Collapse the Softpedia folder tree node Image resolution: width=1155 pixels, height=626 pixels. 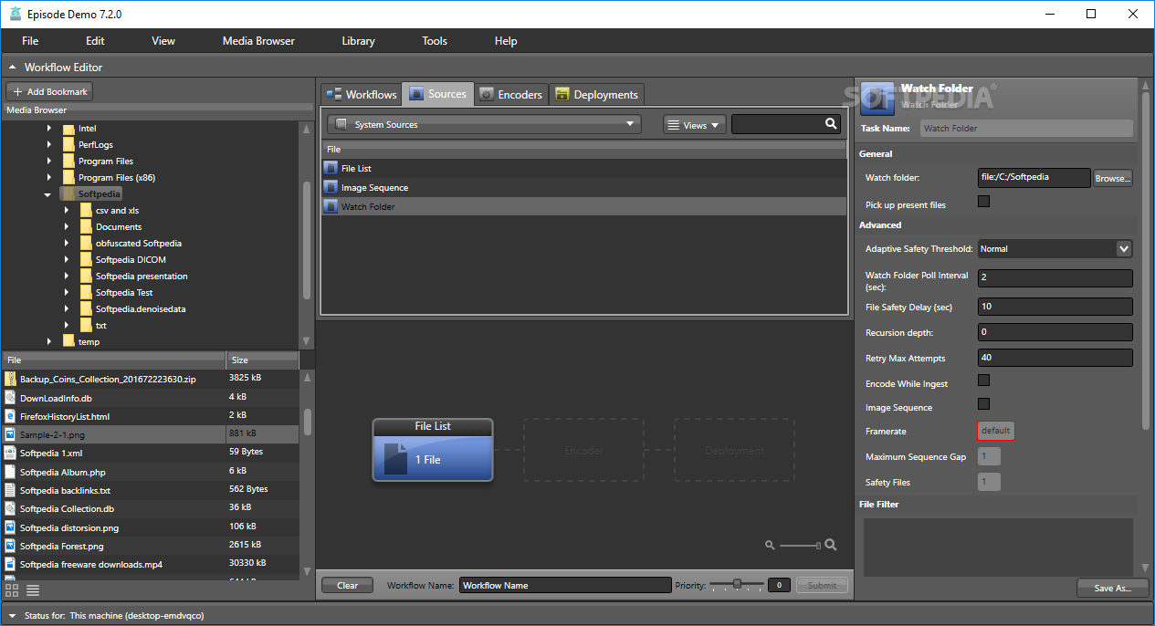tap(47, 194)
